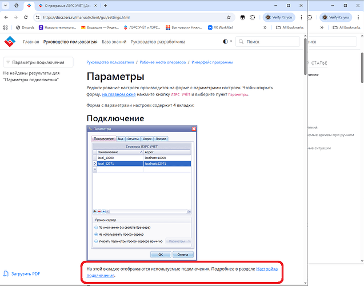
Task: Open All Bookmarks folder in back window
Action: tap(346, 27)
